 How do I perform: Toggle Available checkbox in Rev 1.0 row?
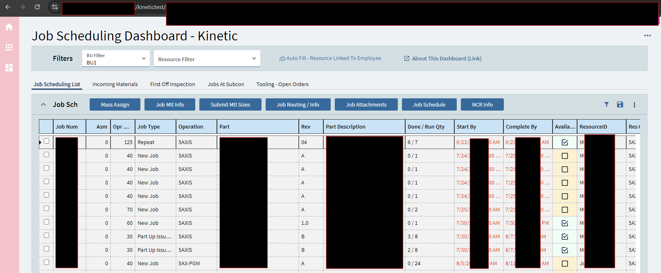(565, 223)
